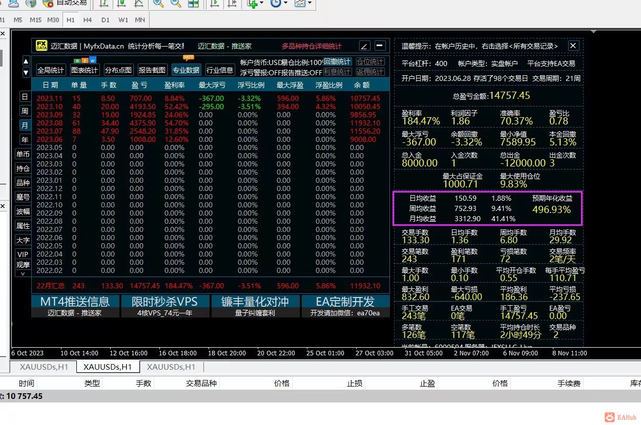641x425 pixels.
Task: Open 专业数据 tab
Action: pos(186,70)
